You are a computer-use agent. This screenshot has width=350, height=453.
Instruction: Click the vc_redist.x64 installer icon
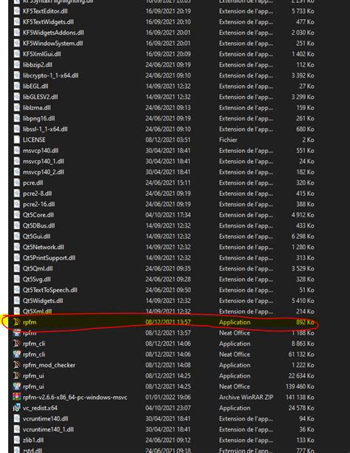tap(17, 408)
